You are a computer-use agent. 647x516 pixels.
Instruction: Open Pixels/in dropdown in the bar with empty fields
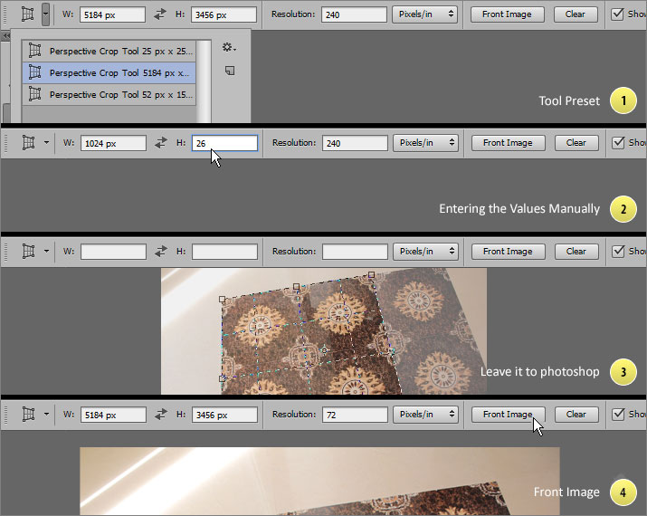(425, 252)
